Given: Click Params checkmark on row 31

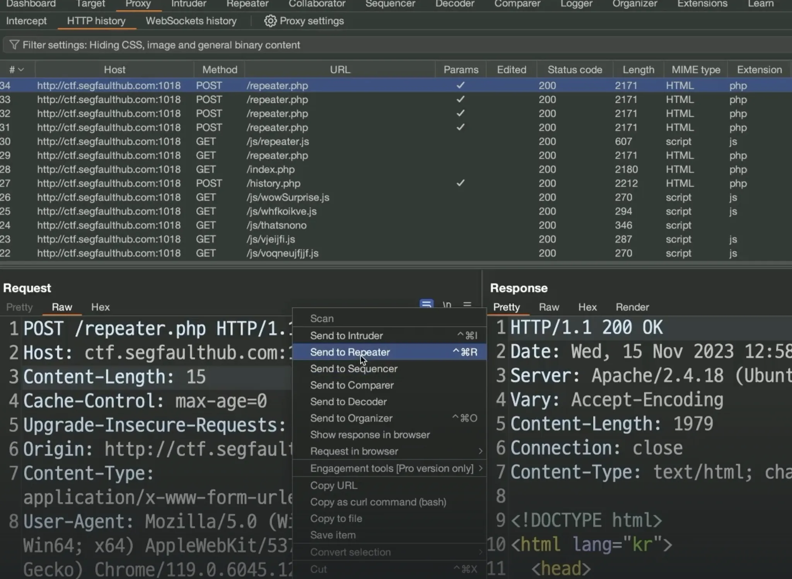Looking at the screenshot, I should point(460,127).
